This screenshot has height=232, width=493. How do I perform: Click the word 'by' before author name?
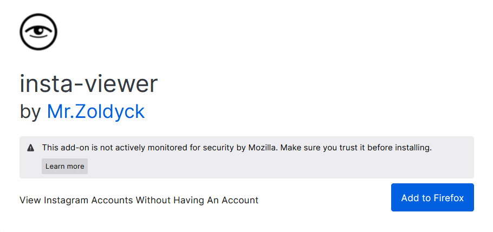[30, 112]
